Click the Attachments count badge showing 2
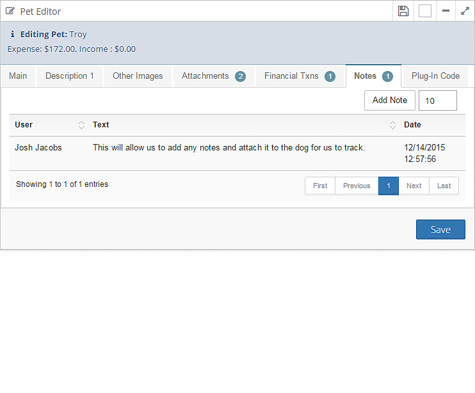 pyautogui.click(x=241, y=76)
